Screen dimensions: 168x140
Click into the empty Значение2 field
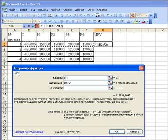pos(85,88)
